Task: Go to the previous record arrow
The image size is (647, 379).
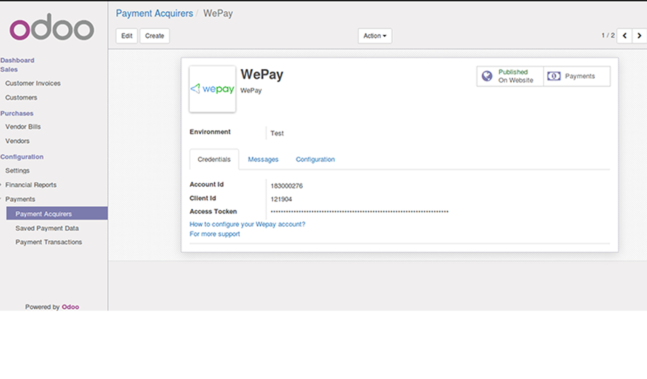Action: tap(624, 36)
